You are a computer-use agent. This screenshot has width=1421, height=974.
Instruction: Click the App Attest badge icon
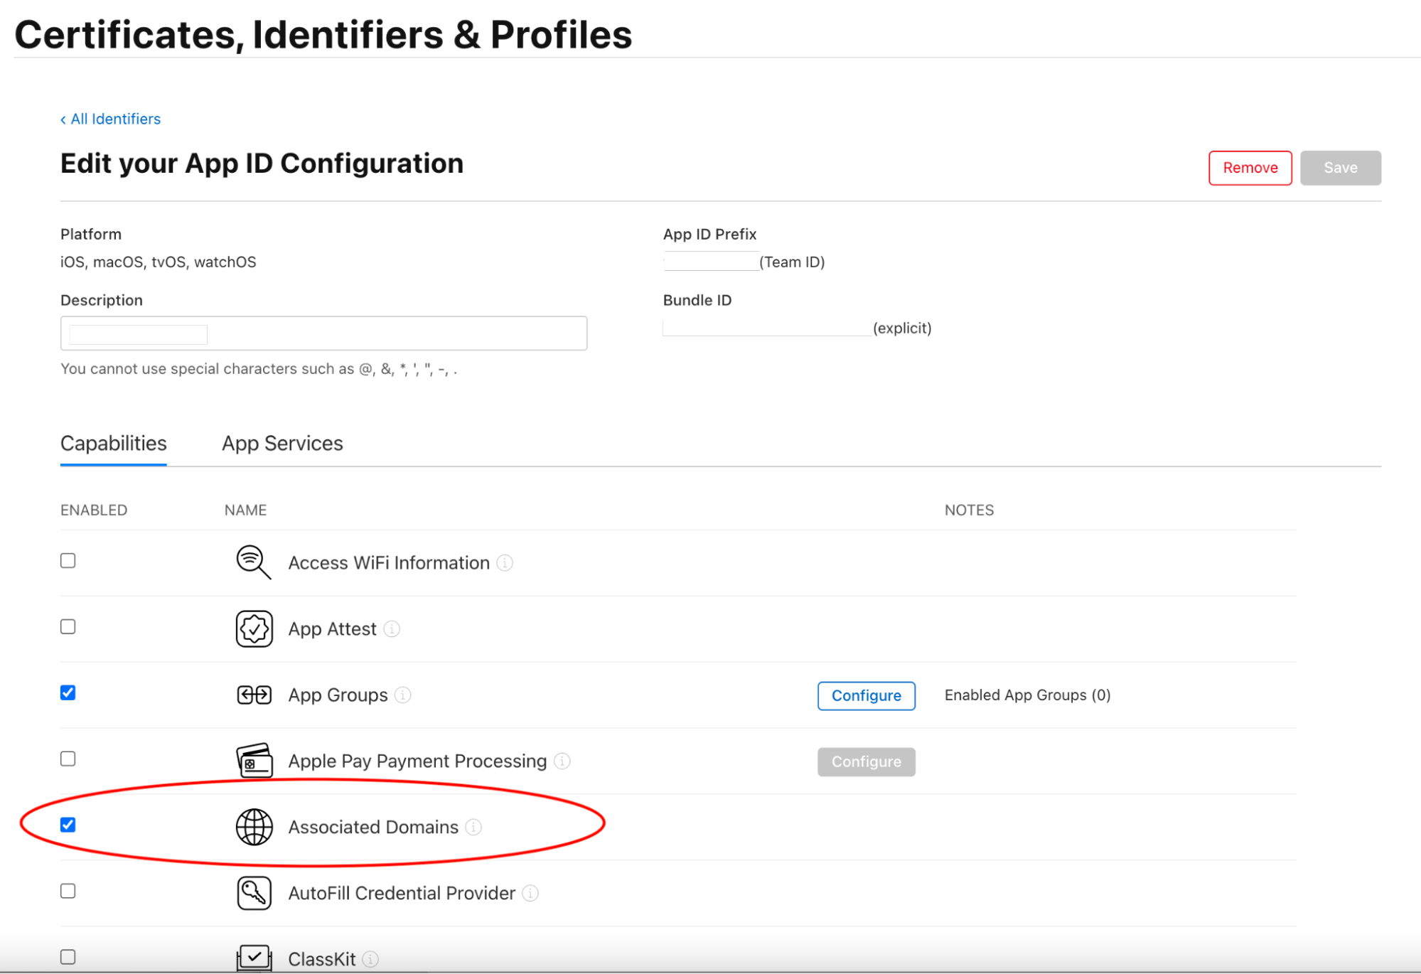click(x=254, y=628)
